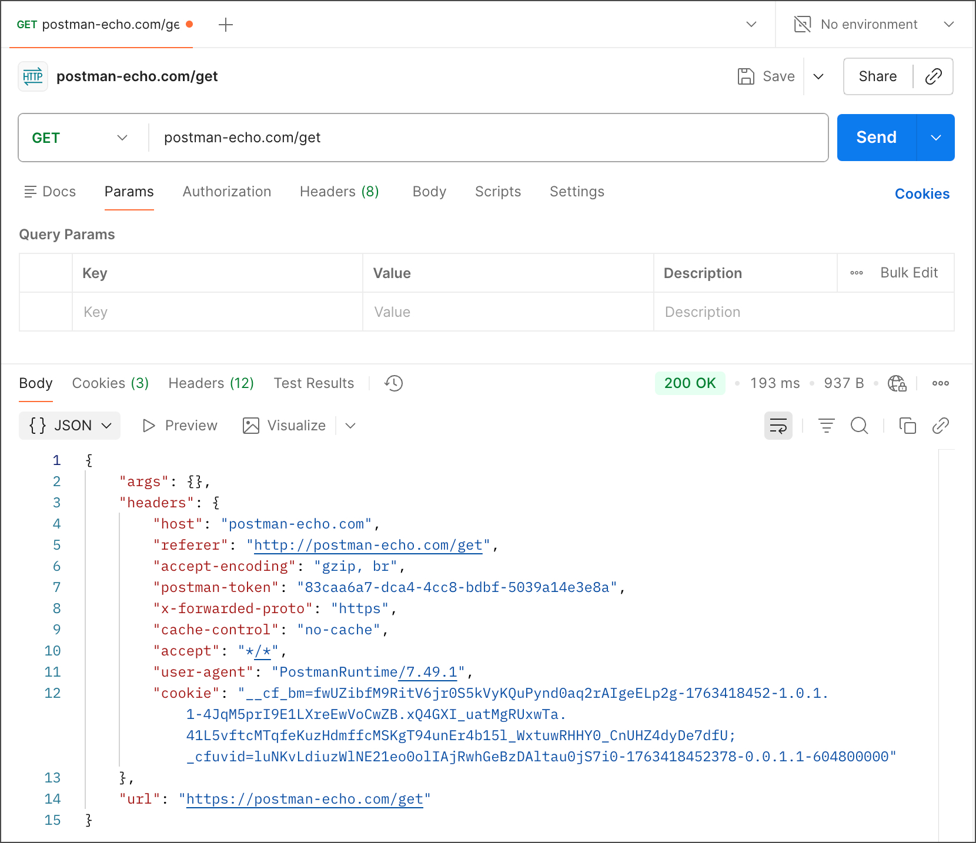Open the response history clock icon

(x=393, y=383)
